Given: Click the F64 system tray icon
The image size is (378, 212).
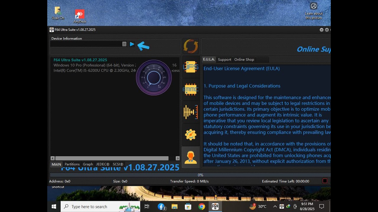Looking at the screenshot, I should [x=282, y=207].
